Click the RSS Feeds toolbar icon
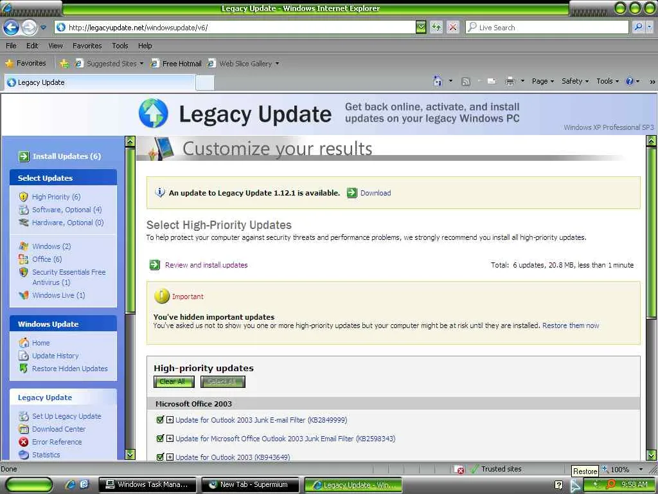Image resolution: width=658 pixels, height=494 pixels. [x=465, y=82]
